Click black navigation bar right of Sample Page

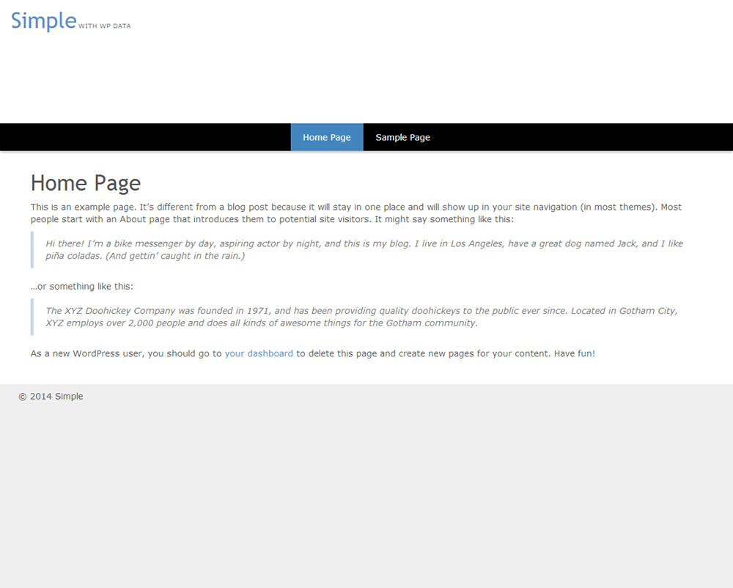click(x=586, y=137)
